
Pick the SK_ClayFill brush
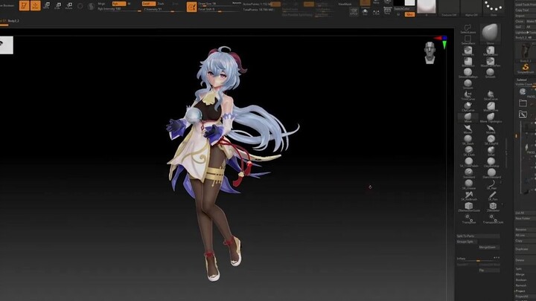[x=491, y=140]
